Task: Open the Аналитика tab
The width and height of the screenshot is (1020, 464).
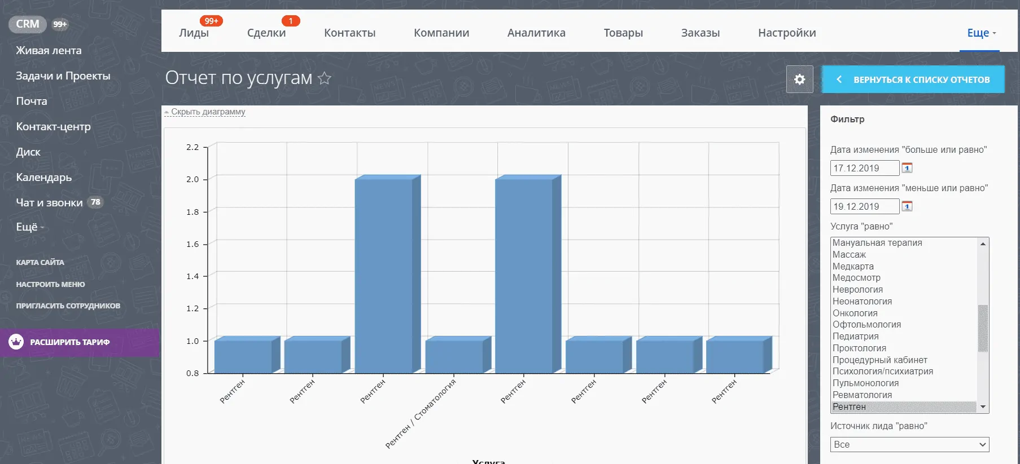Action: 536,33
